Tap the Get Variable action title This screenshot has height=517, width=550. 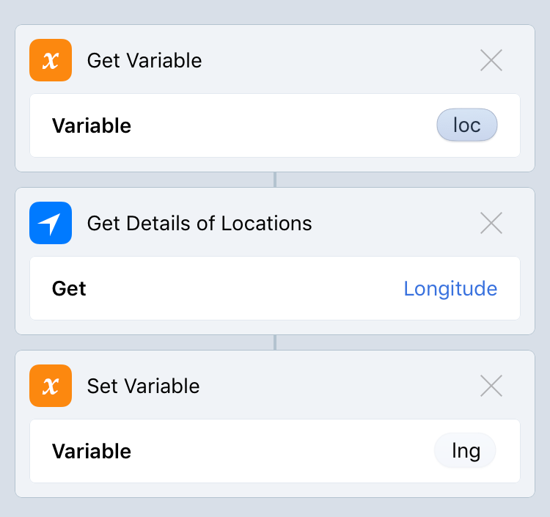click(144, 60)
